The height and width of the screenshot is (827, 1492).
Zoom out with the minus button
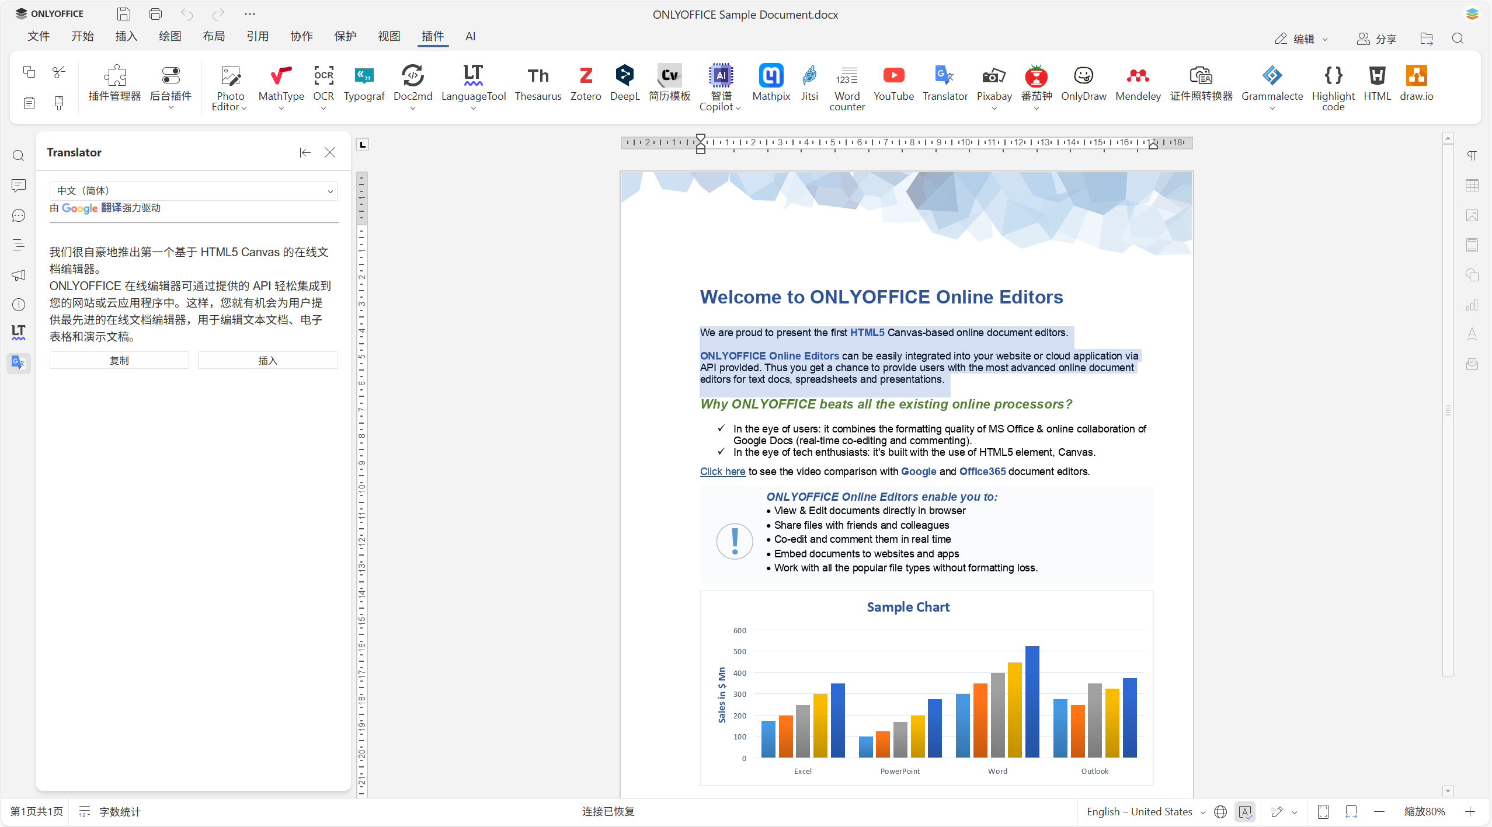coord(1379,812)
